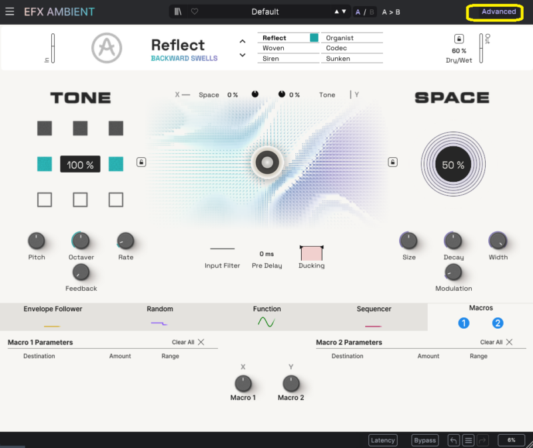The image size is (533, 448).
Task: Open the history list icon
Action: (468, 440)
